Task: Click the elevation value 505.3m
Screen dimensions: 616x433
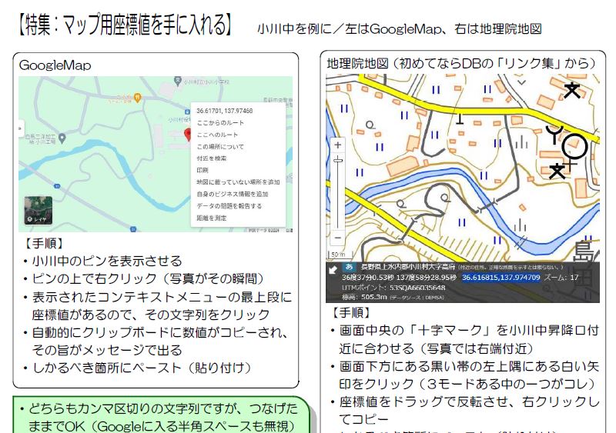Action: [374, 297]
